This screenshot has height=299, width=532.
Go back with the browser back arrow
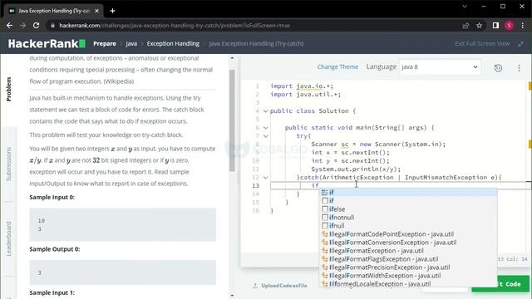point(9,26)
